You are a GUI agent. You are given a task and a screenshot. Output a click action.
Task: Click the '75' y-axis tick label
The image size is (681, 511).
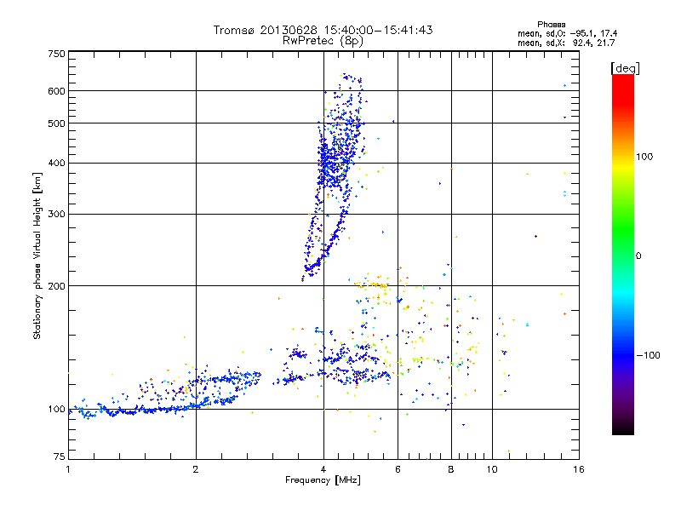click(x=60, y=456)
